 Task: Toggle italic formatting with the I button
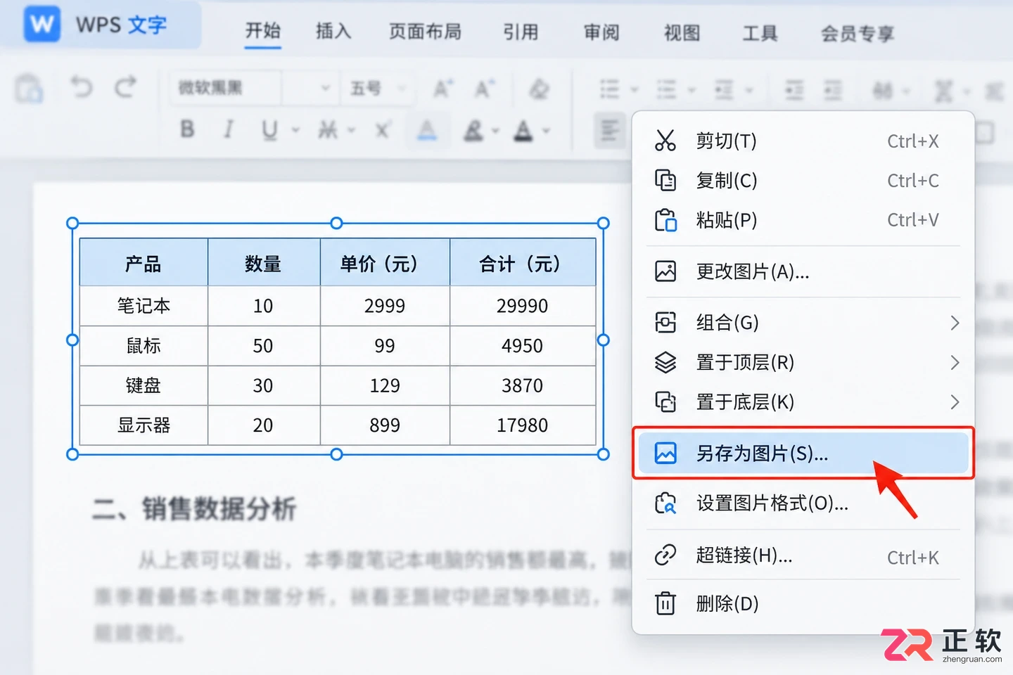(x=228, y=129)
